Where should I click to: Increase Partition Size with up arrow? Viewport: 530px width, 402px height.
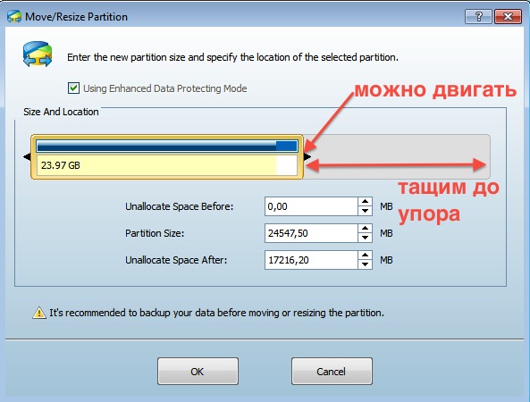coord(365,229)
